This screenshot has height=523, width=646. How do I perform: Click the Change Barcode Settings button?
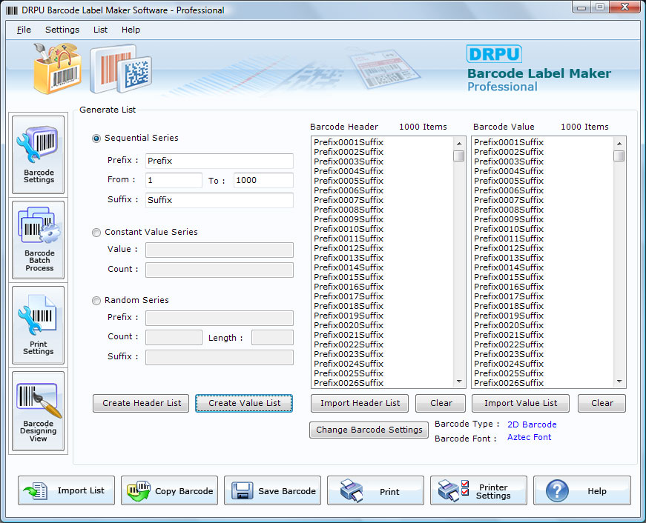coord(369,430)
